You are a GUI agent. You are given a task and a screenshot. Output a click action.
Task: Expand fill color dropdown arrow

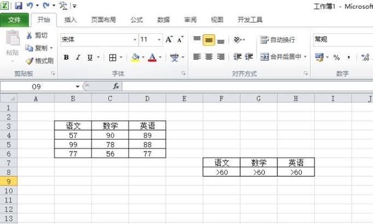(x=143, y=57)
